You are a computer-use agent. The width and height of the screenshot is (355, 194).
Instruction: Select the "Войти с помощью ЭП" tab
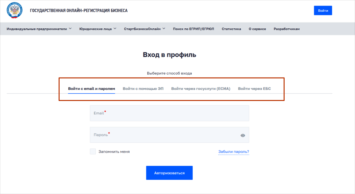click(x=143, y=89)
